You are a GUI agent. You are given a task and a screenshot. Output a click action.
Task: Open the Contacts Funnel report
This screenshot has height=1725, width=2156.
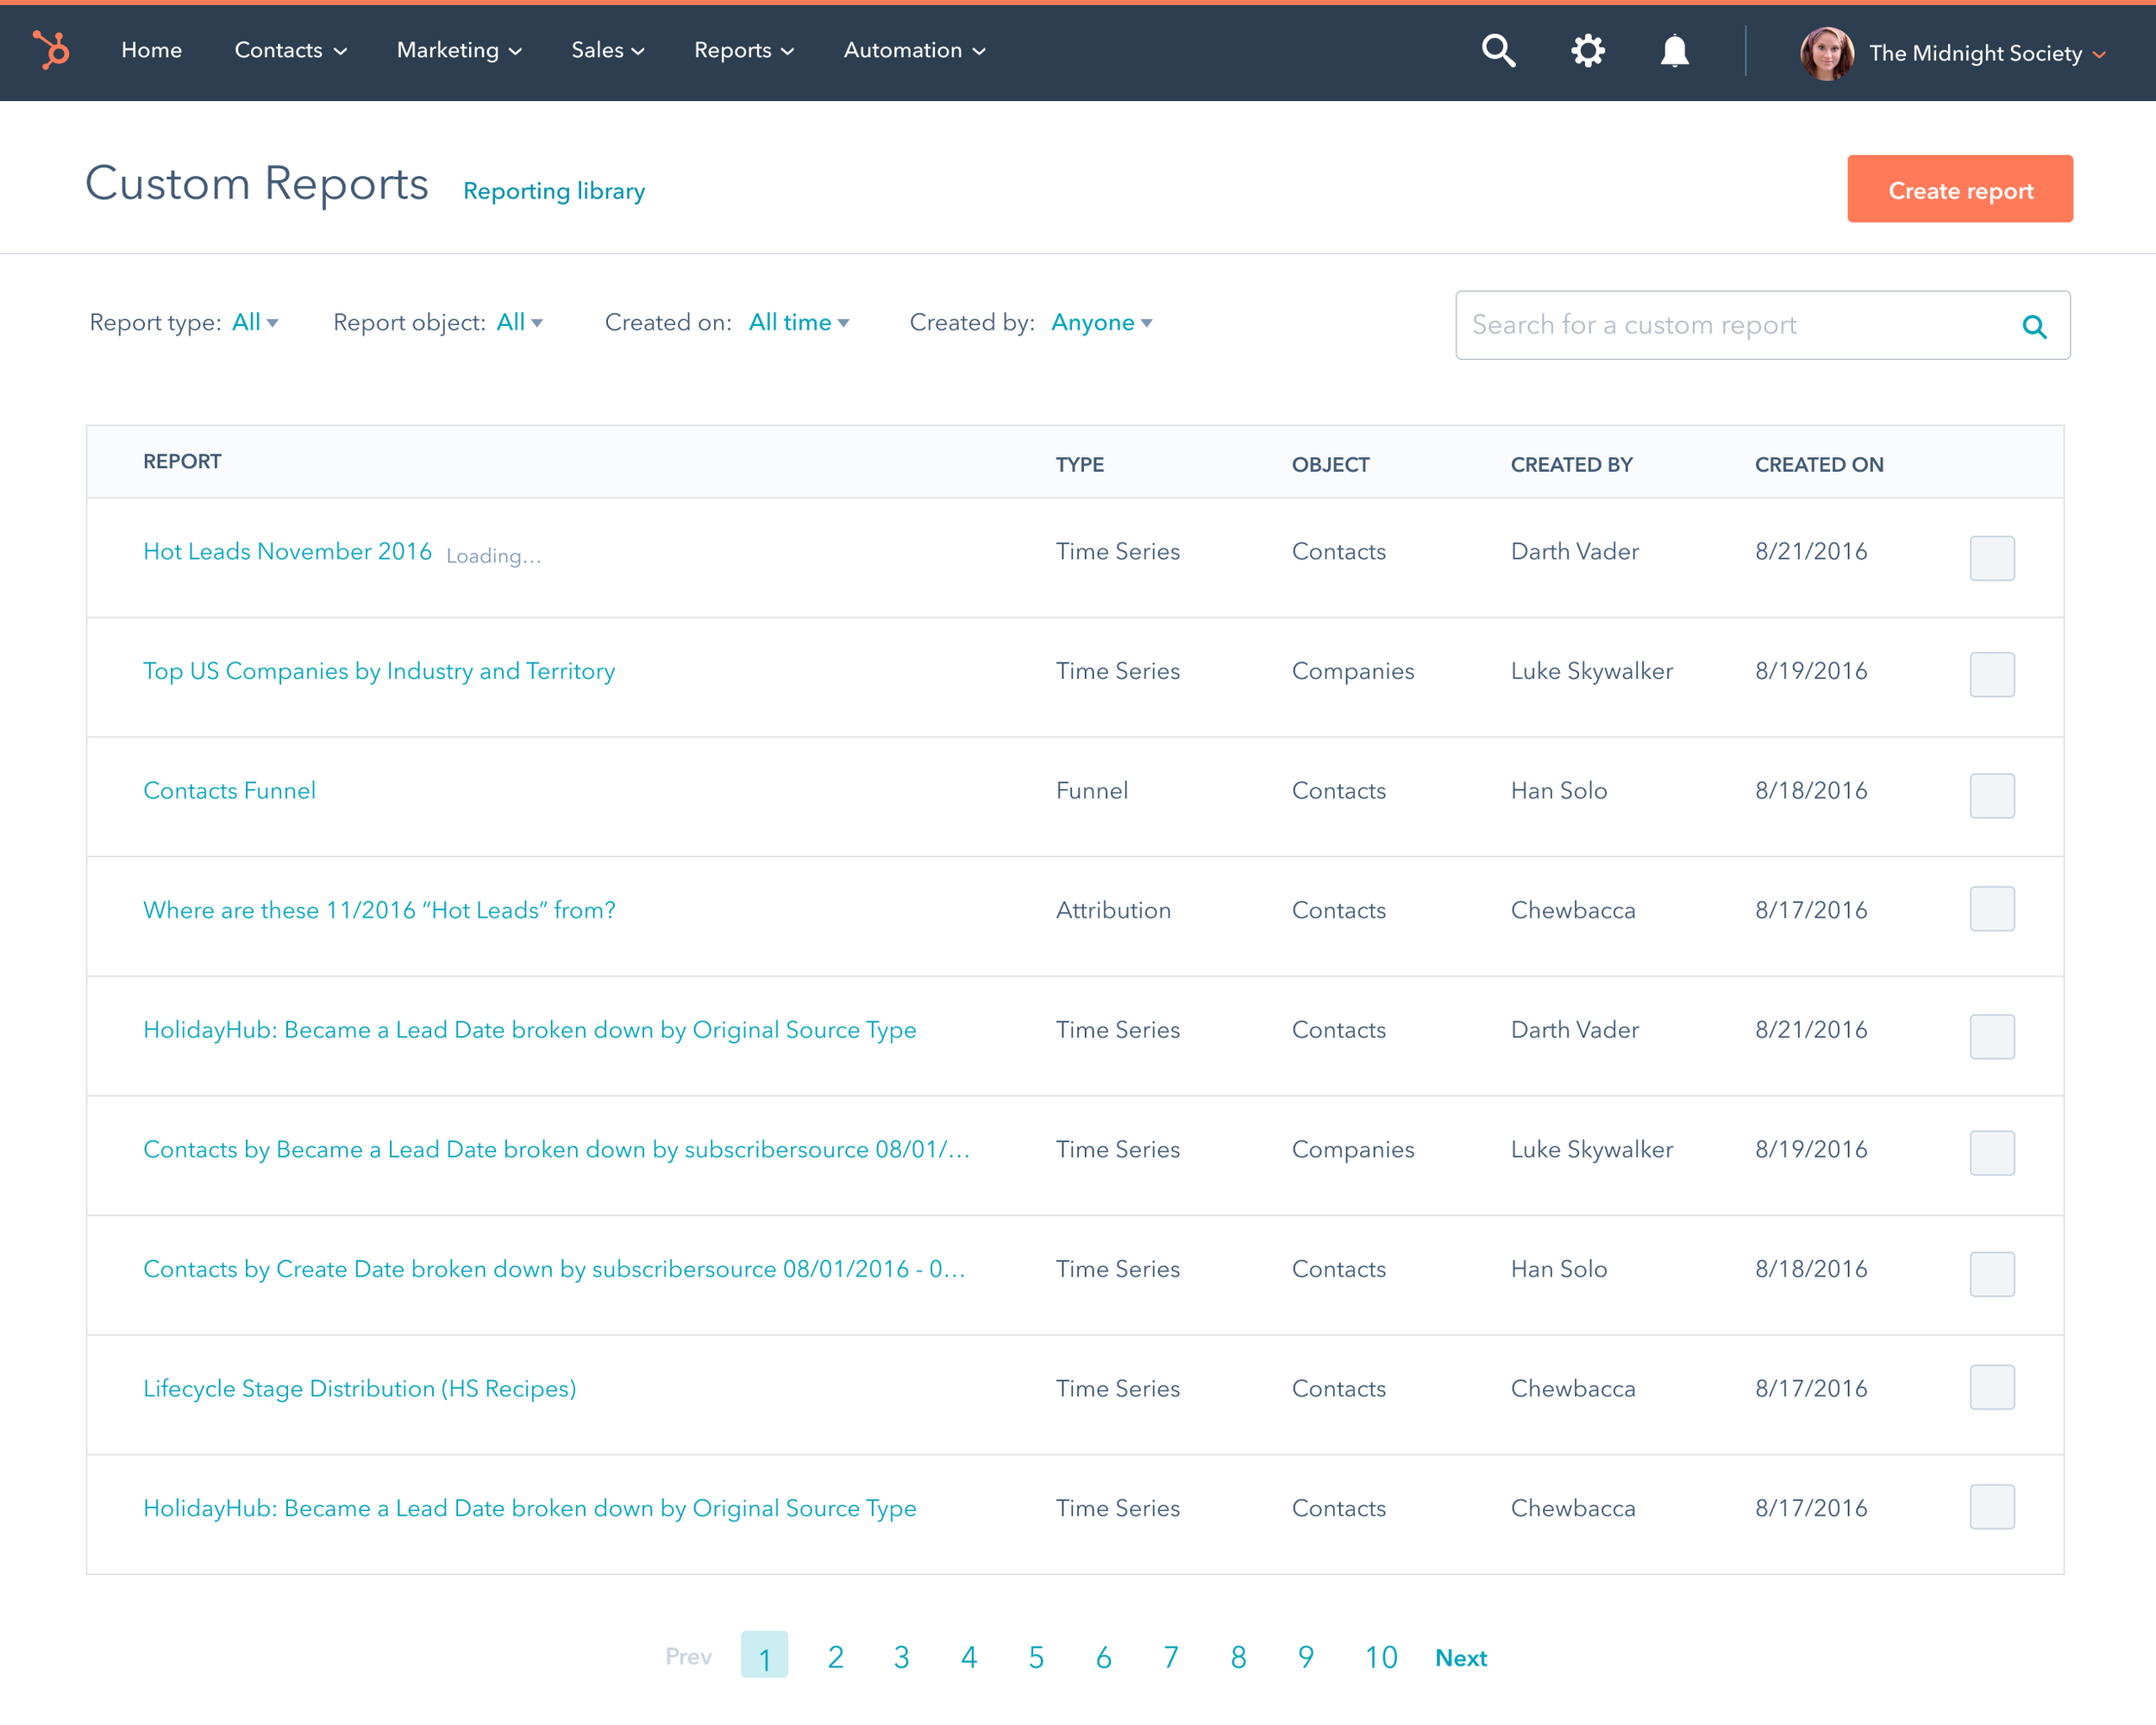229,790
